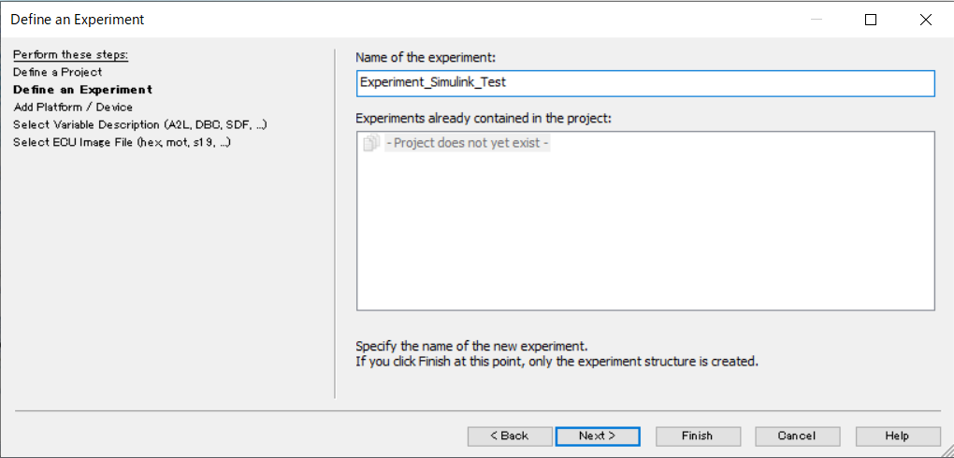Open the Select Variable Description step

click(x=140, y=124)
